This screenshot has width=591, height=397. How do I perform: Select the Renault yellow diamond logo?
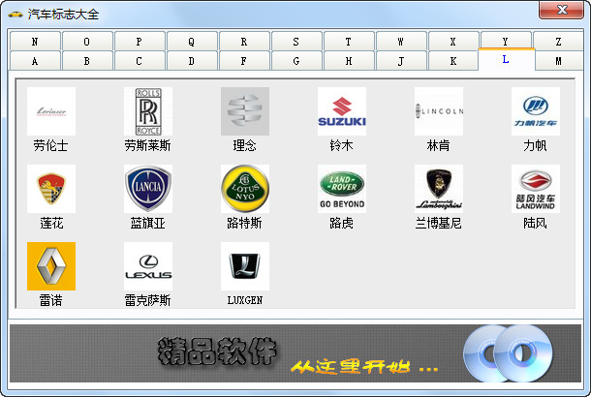tap(51, 266)
